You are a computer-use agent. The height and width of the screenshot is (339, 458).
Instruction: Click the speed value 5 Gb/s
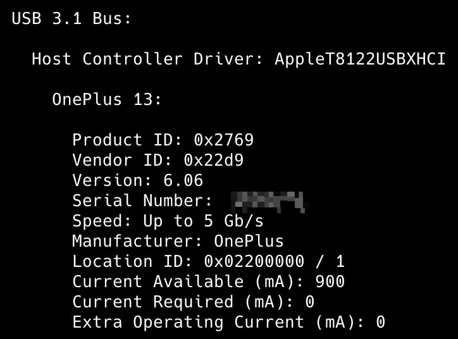click(233, 221)
